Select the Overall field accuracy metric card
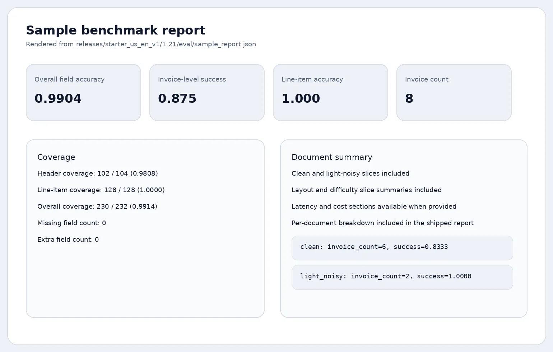This screenshot has height=352, width=553. [x=83, y=92]
